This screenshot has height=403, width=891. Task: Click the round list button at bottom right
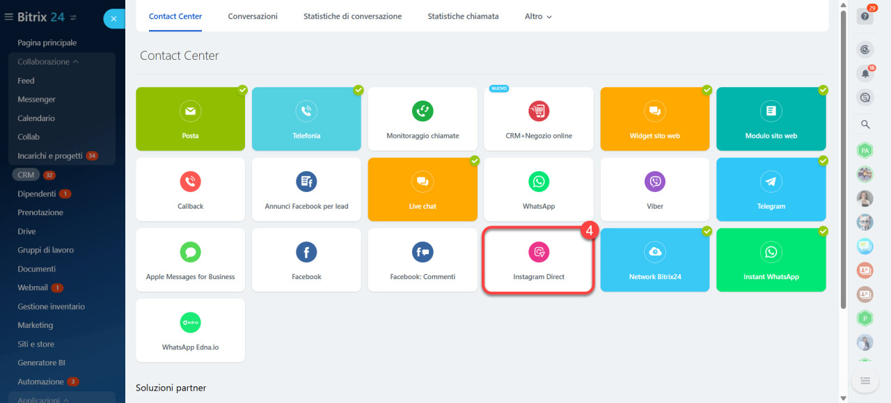[x=865, y=381]
